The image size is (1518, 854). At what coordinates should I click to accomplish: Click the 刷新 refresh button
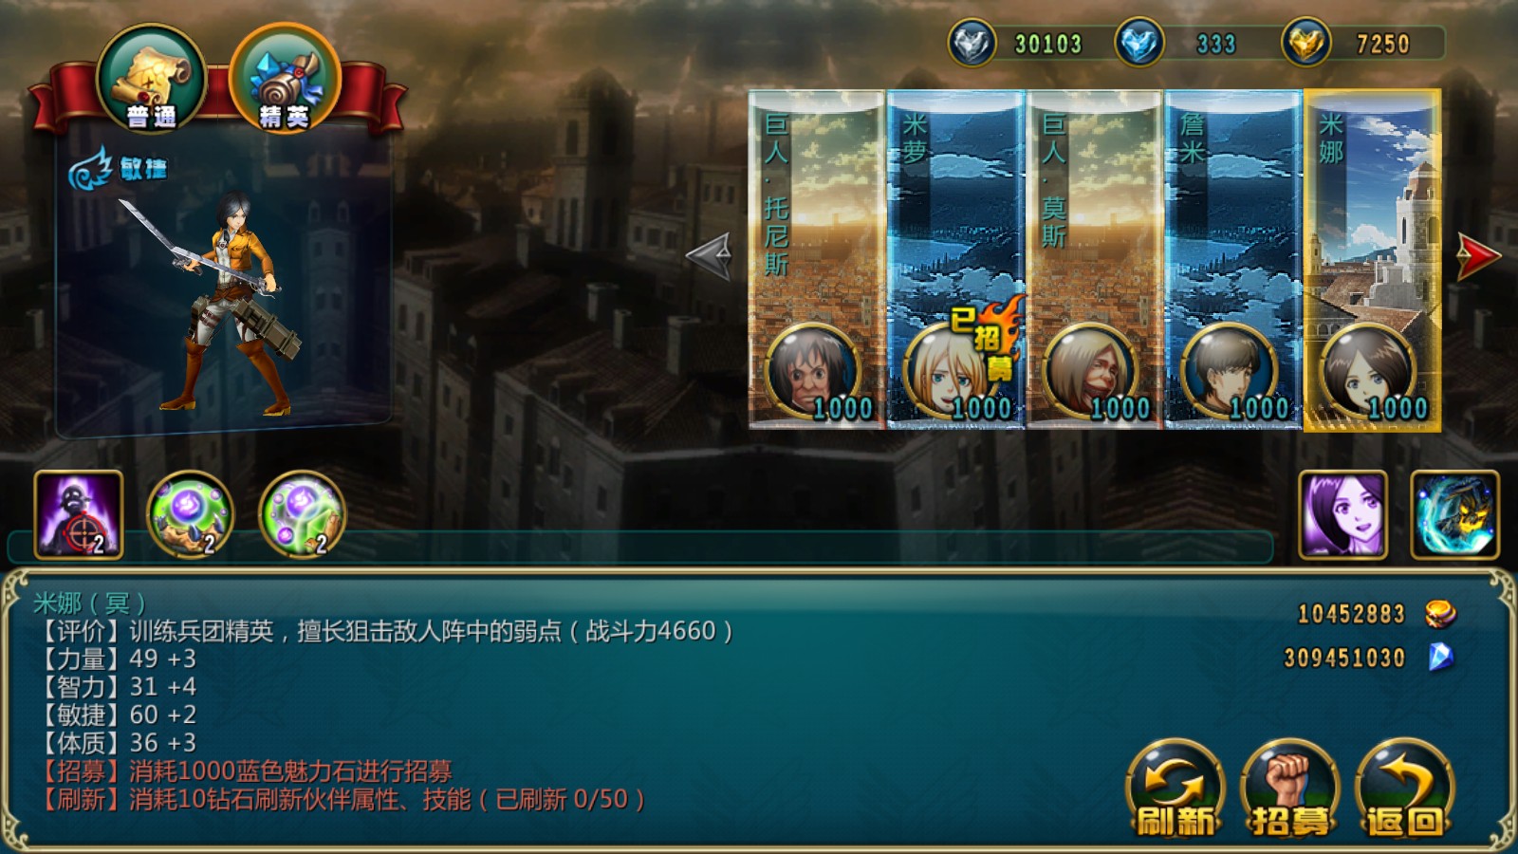[x=1176, y=789]
